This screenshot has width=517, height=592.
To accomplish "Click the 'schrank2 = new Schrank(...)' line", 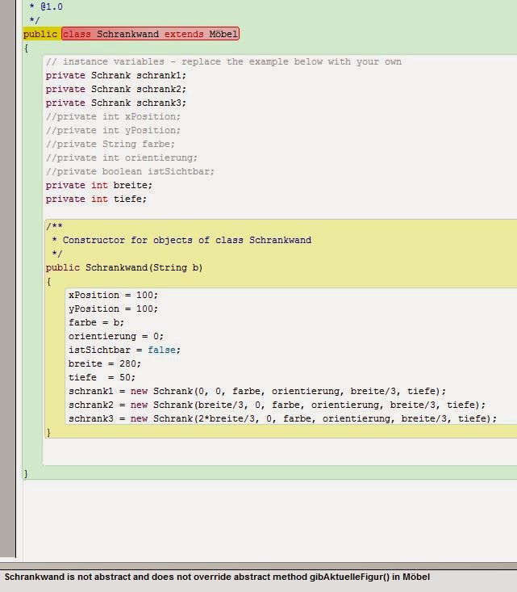I will point(277,405).
